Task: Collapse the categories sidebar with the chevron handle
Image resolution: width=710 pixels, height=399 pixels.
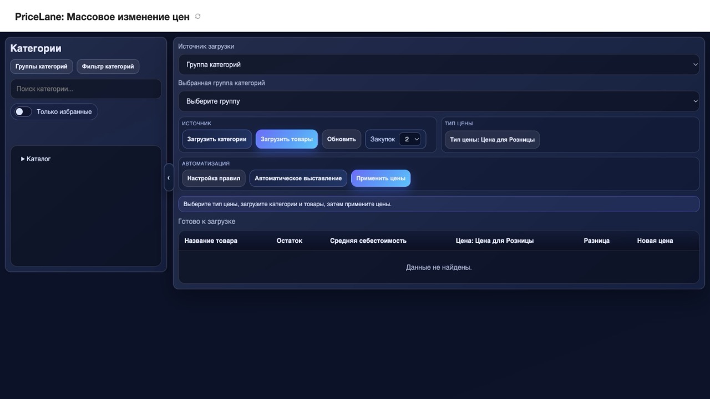Action: pyautogui.click(x=169, y=178)
